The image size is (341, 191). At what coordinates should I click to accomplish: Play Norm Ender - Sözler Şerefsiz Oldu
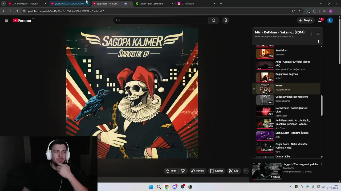coord(286,112)
